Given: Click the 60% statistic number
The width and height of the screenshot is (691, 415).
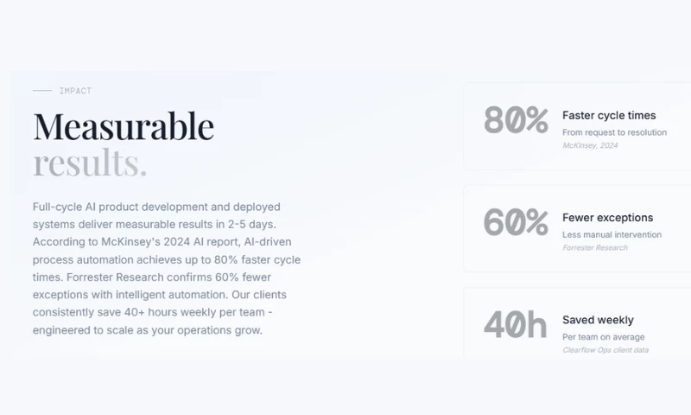Looking at the screenshot, I should tap(516, 223).
